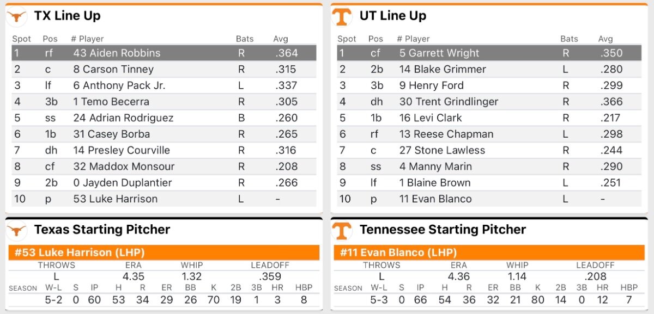This screenshot has width=654, height=314.
Task: Click the Longhorn logo beside Texas Starting Pitcher
Action: (17, 231)
